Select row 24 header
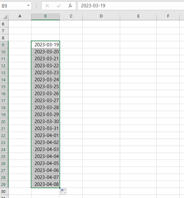 4,149
